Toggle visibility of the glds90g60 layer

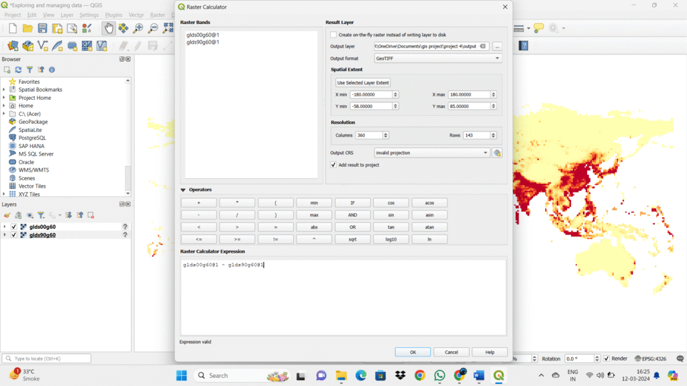point(13,235)
